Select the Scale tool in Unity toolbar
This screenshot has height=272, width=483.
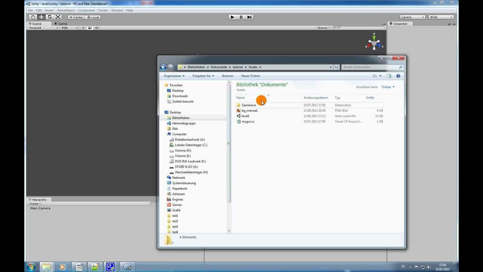point(58,17)
